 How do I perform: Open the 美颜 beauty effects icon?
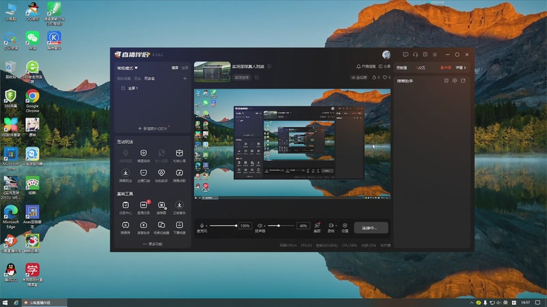[317, 226]
